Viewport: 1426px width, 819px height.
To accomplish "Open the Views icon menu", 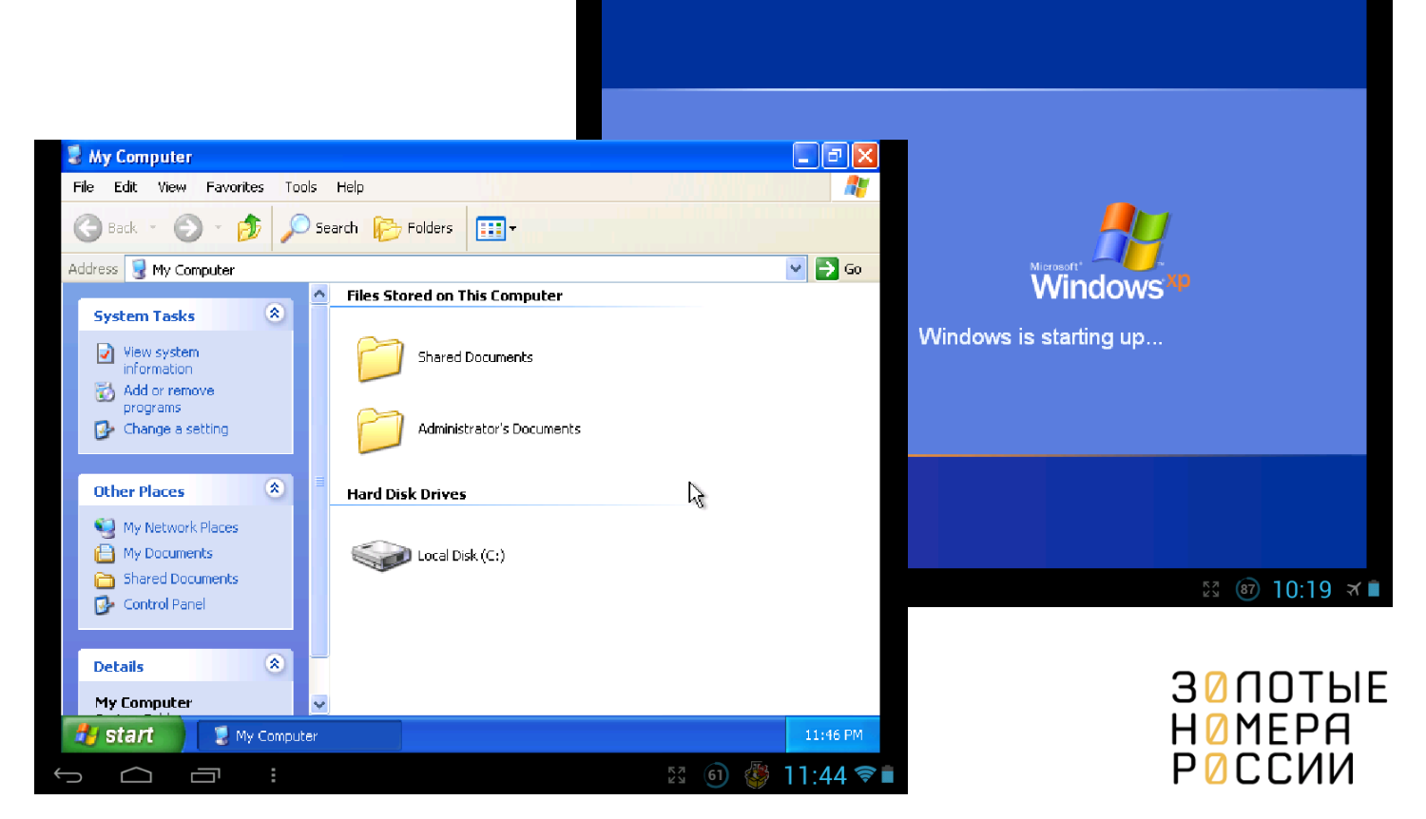I will tap(491, 229).
